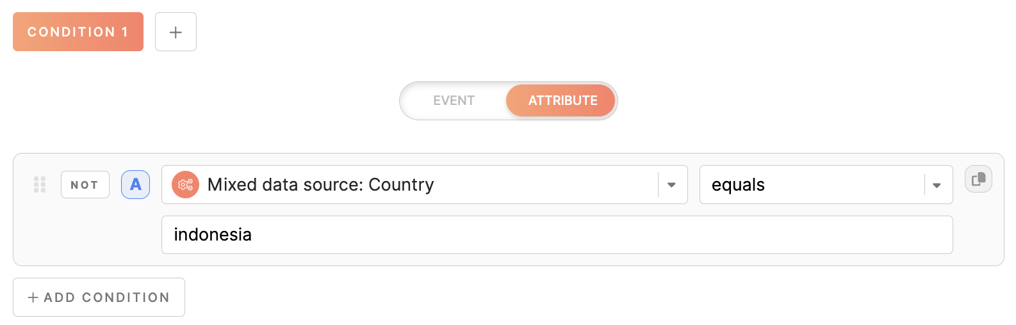
Task: Toggle the NOT operator button
Action: tap(85, 185)
